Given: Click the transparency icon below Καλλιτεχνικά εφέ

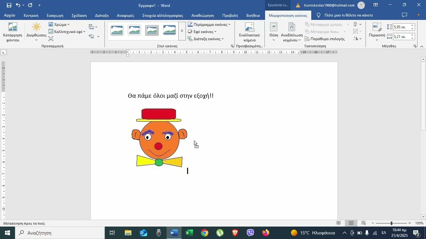Looking at the screenshot, I should [x=51, y=39].
